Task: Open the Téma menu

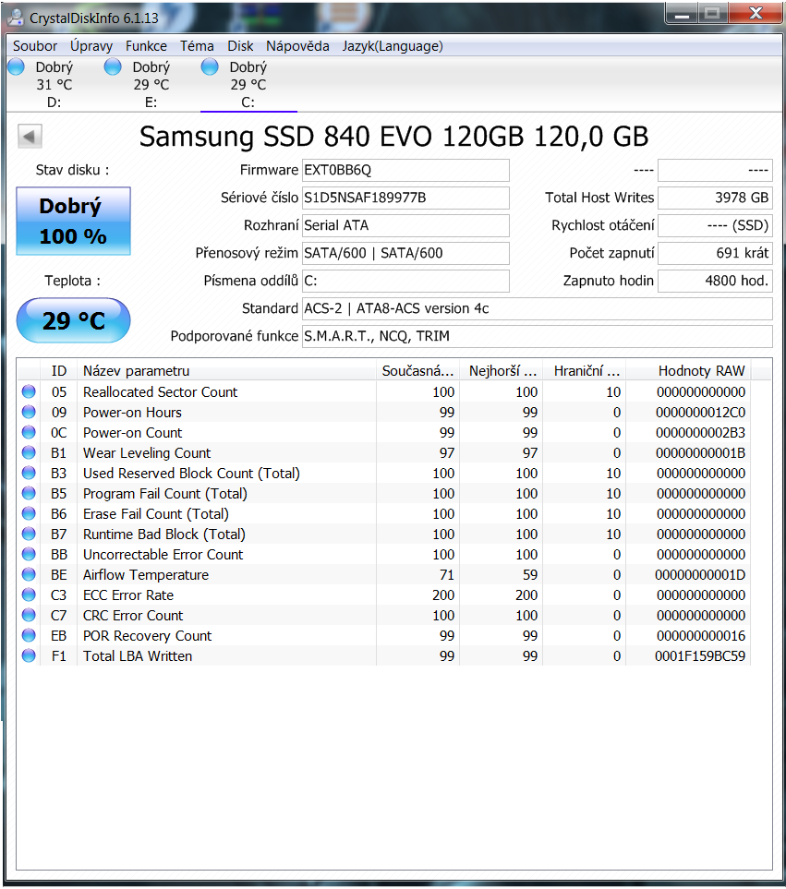Action: [x=197, y=46]
